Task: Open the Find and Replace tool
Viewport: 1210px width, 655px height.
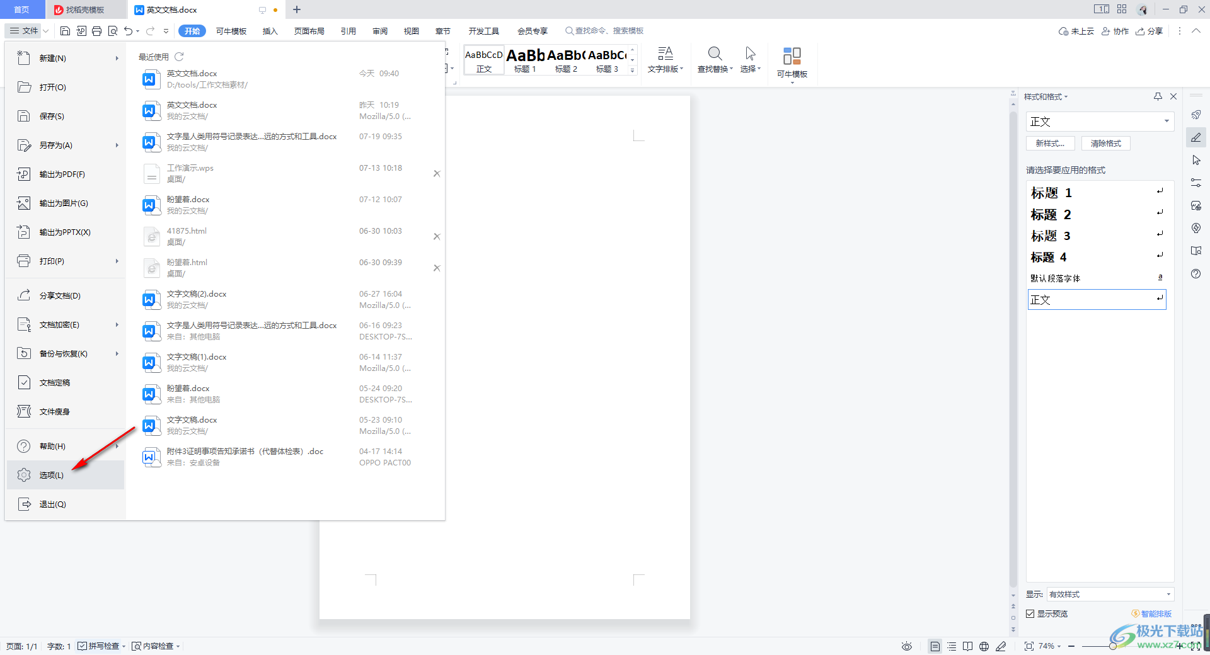Action: point(715,60)
